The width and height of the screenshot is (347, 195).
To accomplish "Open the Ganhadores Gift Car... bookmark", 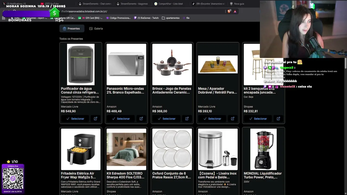I will coord(63,18).
